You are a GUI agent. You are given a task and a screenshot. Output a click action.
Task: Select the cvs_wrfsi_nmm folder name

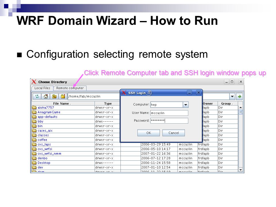point(49,154)
